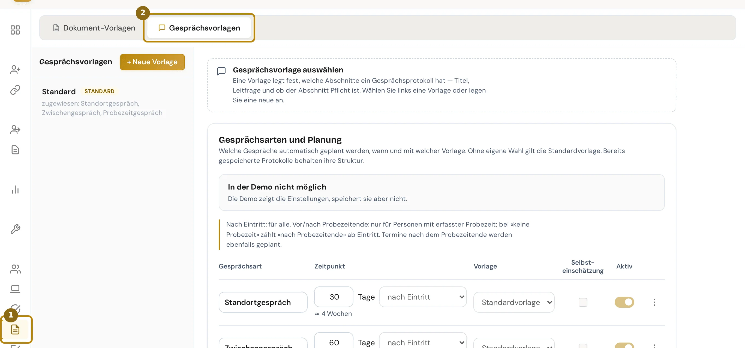Click the speech bubble icon beside Gesprächsvorlage auswählen
This screenshot has height=348, width=745.
(x=221, y=71)
